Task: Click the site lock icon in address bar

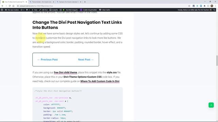Action: 18,6
